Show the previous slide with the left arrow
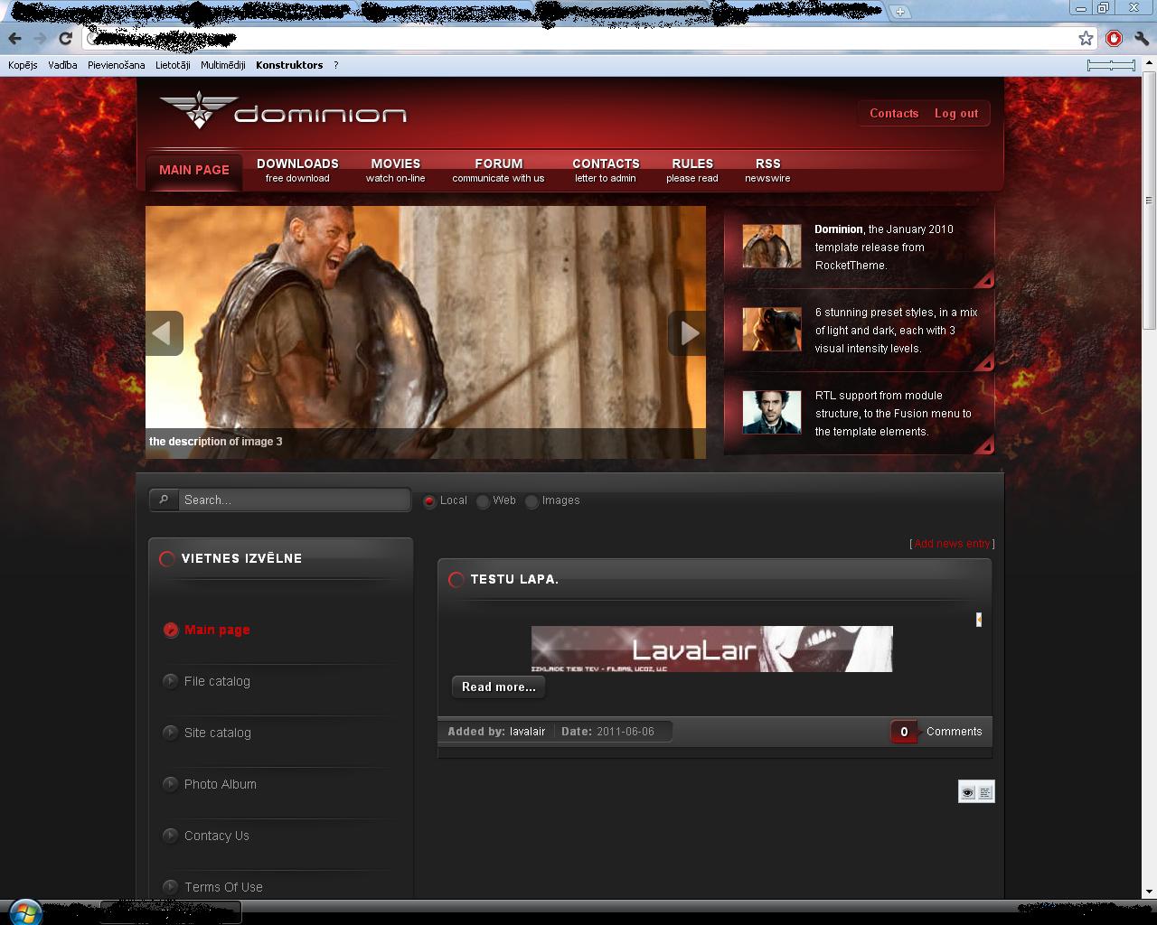Image resolution: width=1157 pixels, height=925 pixels. 164,333
